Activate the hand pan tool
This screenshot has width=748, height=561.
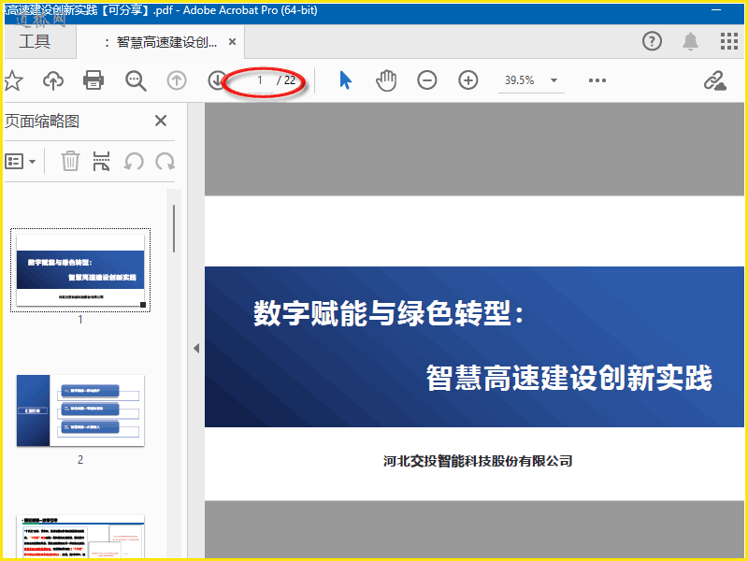386,80
